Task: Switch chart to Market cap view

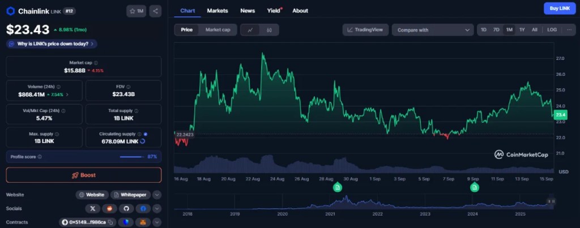Action: pyautogui.click(x=218, y=30)
